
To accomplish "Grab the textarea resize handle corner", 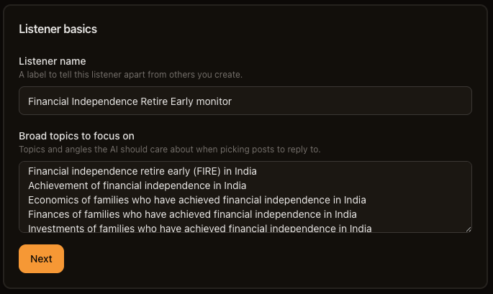I will 469,229.
